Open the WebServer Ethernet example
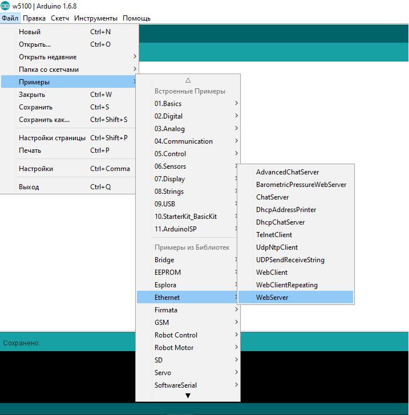 272,298
